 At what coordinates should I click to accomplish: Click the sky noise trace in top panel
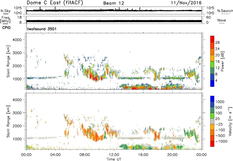114,10
